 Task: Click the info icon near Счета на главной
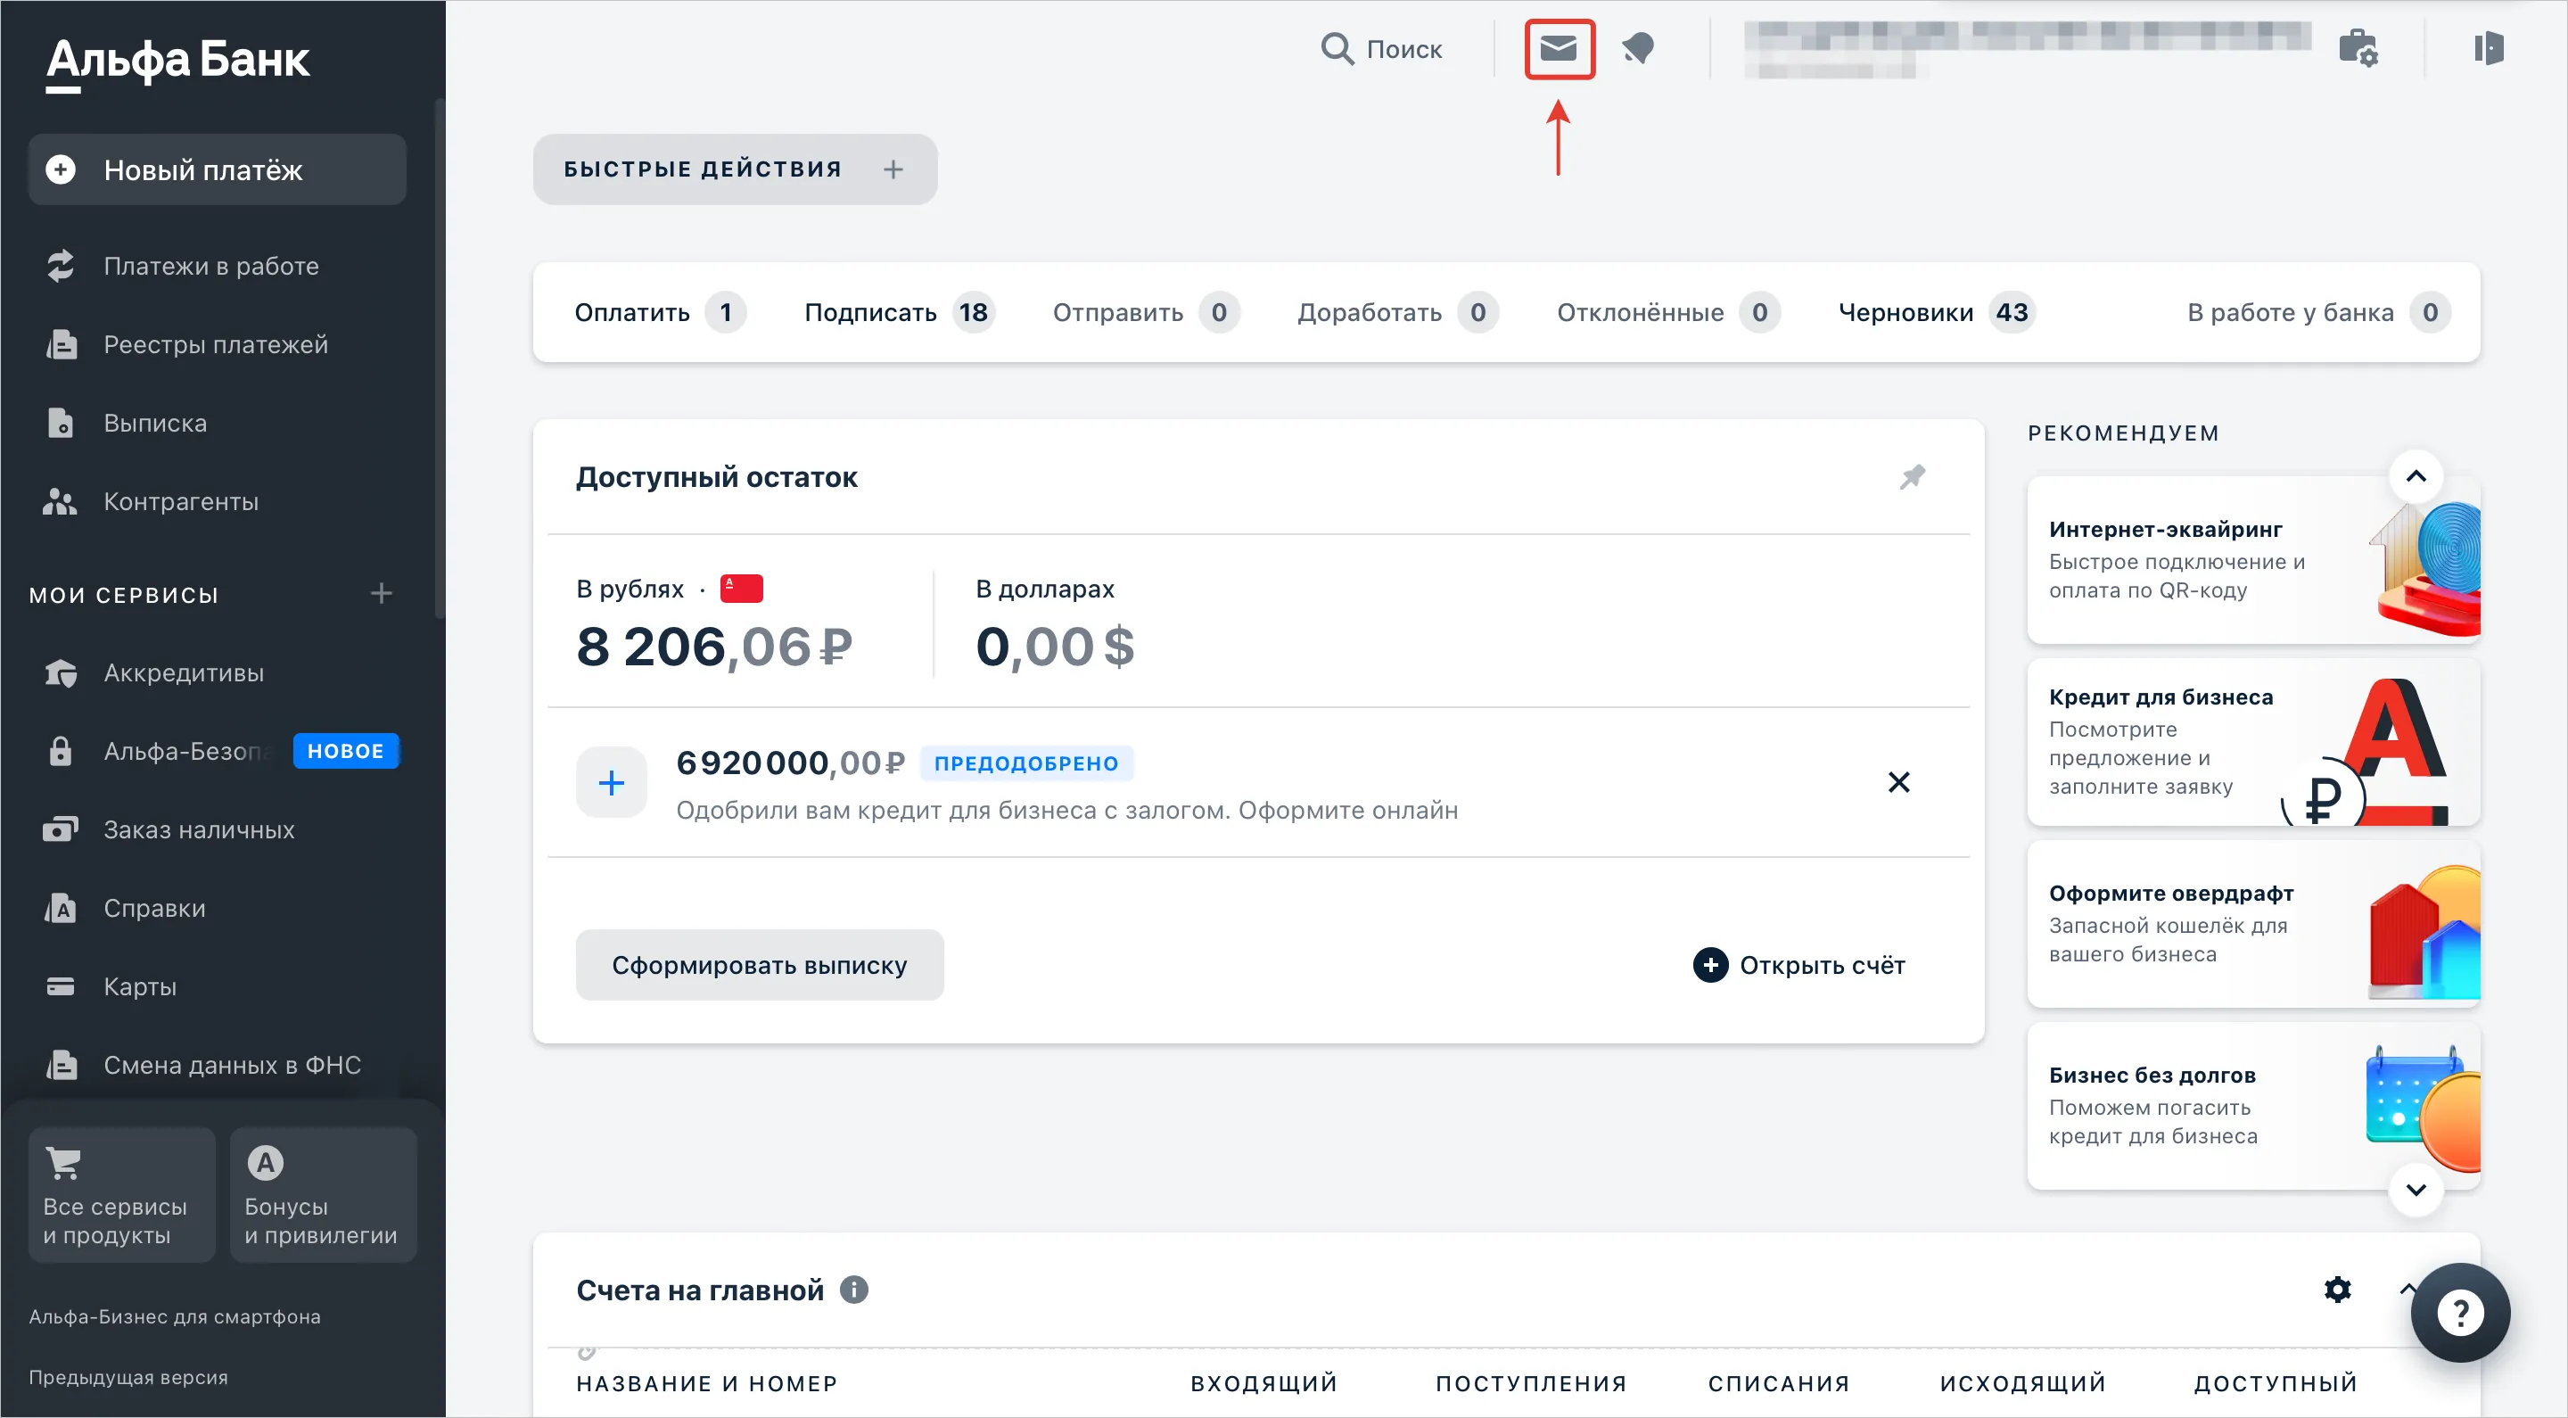pos(853,1290)
